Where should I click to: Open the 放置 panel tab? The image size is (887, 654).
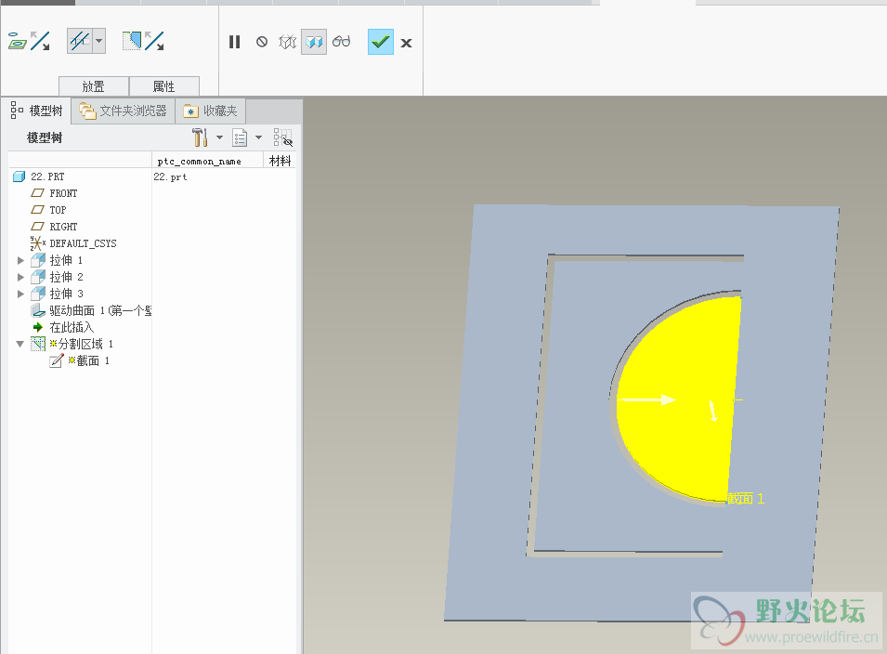pos(94,86)
